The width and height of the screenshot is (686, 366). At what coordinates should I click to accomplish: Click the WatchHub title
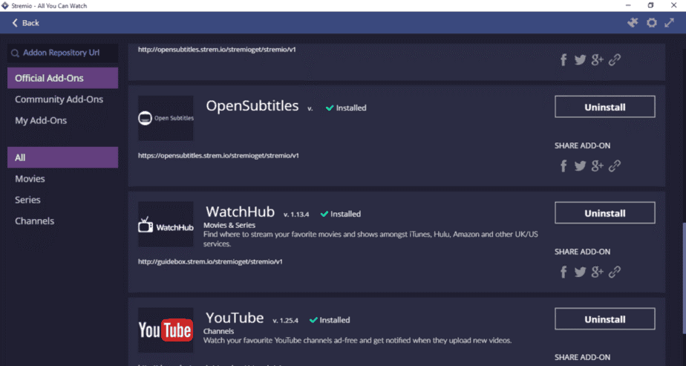(x=241, y=212)
